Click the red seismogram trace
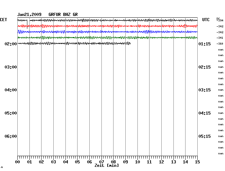Image resolution: width=225 pixels, height=171 pixels. (x=107, y=26)
